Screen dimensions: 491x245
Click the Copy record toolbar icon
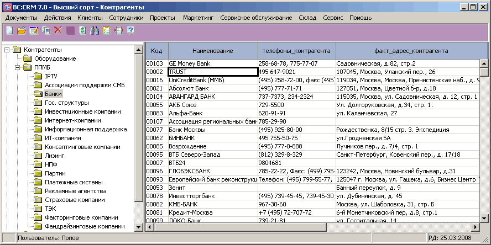click(46, 30)
